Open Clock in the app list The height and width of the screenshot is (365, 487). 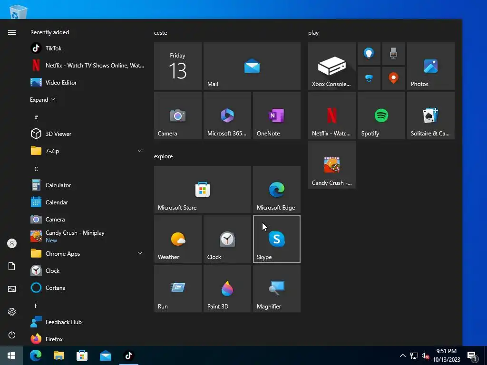(87, 270)
